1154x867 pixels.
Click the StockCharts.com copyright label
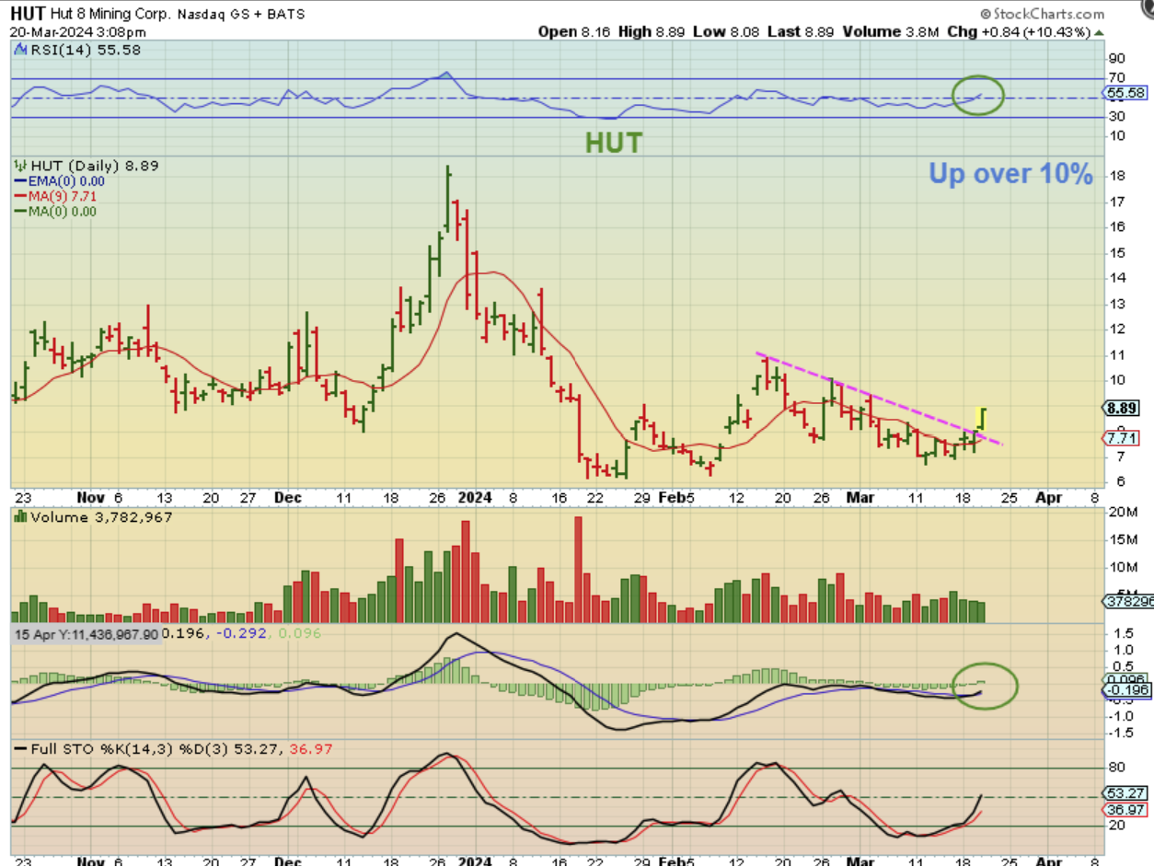(1042, 14)
